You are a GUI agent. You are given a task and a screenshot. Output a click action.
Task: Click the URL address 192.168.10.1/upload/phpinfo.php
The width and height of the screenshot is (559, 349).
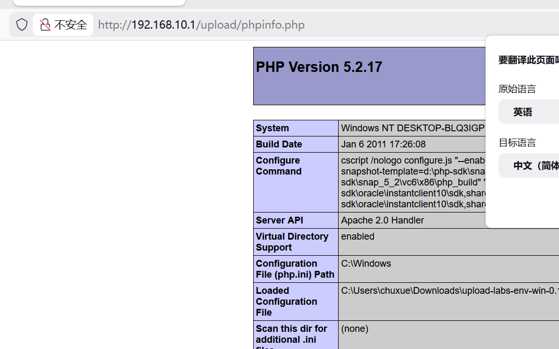pyautogui.click(x=201, y=24)
